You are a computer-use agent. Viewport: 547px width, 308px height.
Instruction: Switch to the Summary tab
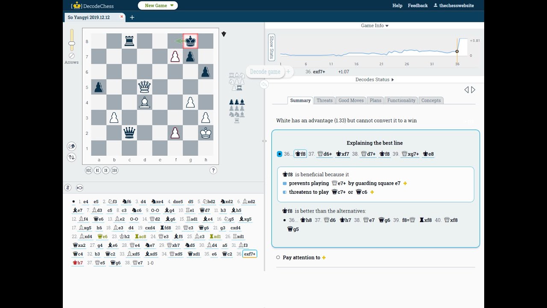[300, 101]
